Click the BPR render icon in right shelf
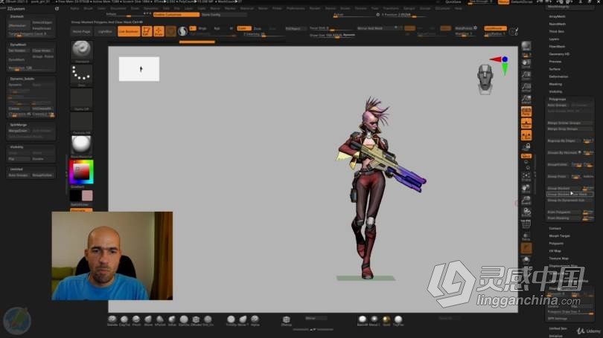603x338 pixels. (x=526, y=47)
